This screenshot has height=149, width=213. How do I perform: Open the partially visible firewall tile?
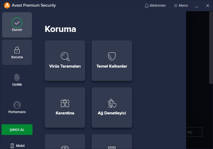click(112, 142)
